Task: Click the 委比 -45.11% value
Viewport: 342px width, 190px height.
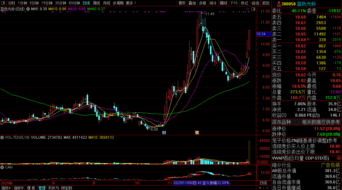Action: 298,11
